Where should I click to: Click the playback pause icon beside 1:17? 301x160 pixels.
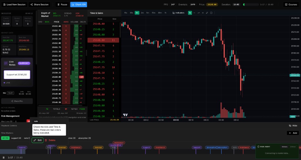[4, 158]
